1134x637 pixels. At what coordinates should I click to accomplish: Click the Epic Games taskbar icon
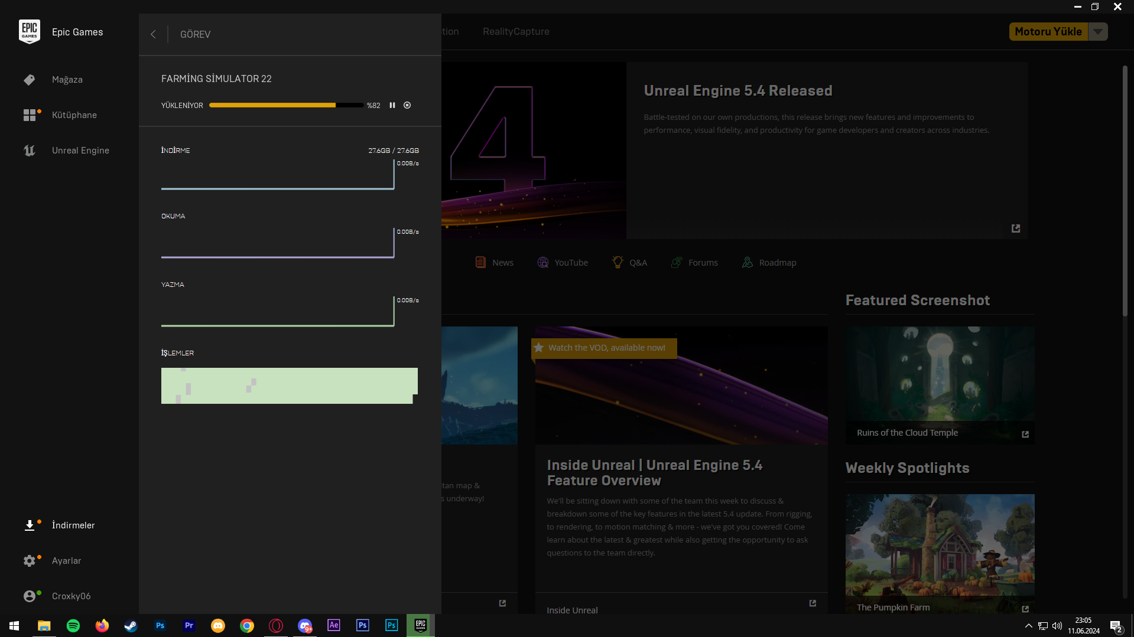click(x=421, y=626)
